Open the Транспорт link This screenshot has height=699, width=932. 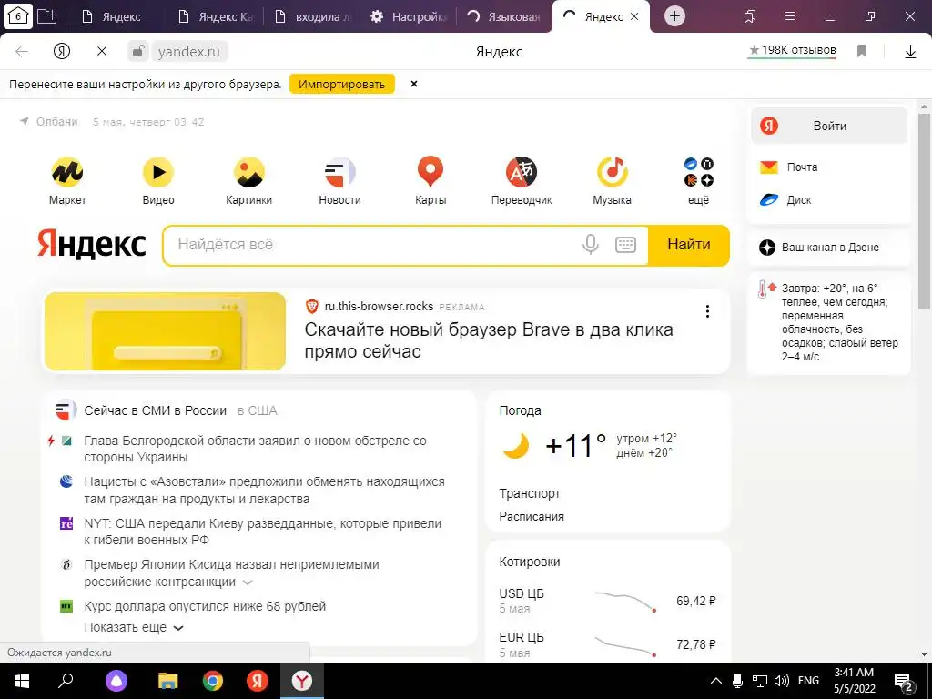pos(530,494)
